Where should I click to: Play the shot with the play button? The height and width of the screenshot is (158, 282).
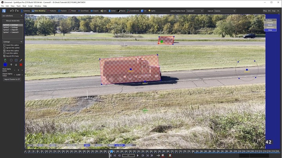click(x=138, y=156)
